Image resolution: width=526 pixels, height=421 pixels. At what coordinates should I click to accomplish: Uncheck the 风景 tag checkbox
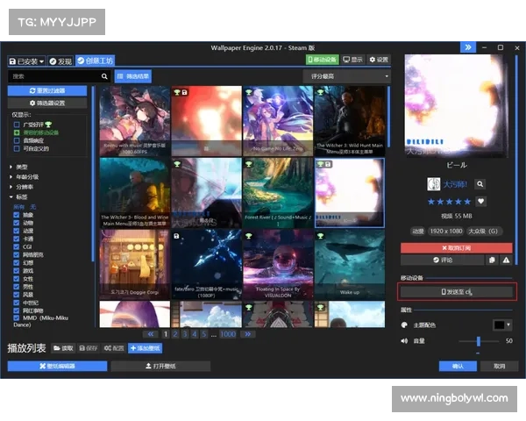pyautogui.click(x=16, y=295)
